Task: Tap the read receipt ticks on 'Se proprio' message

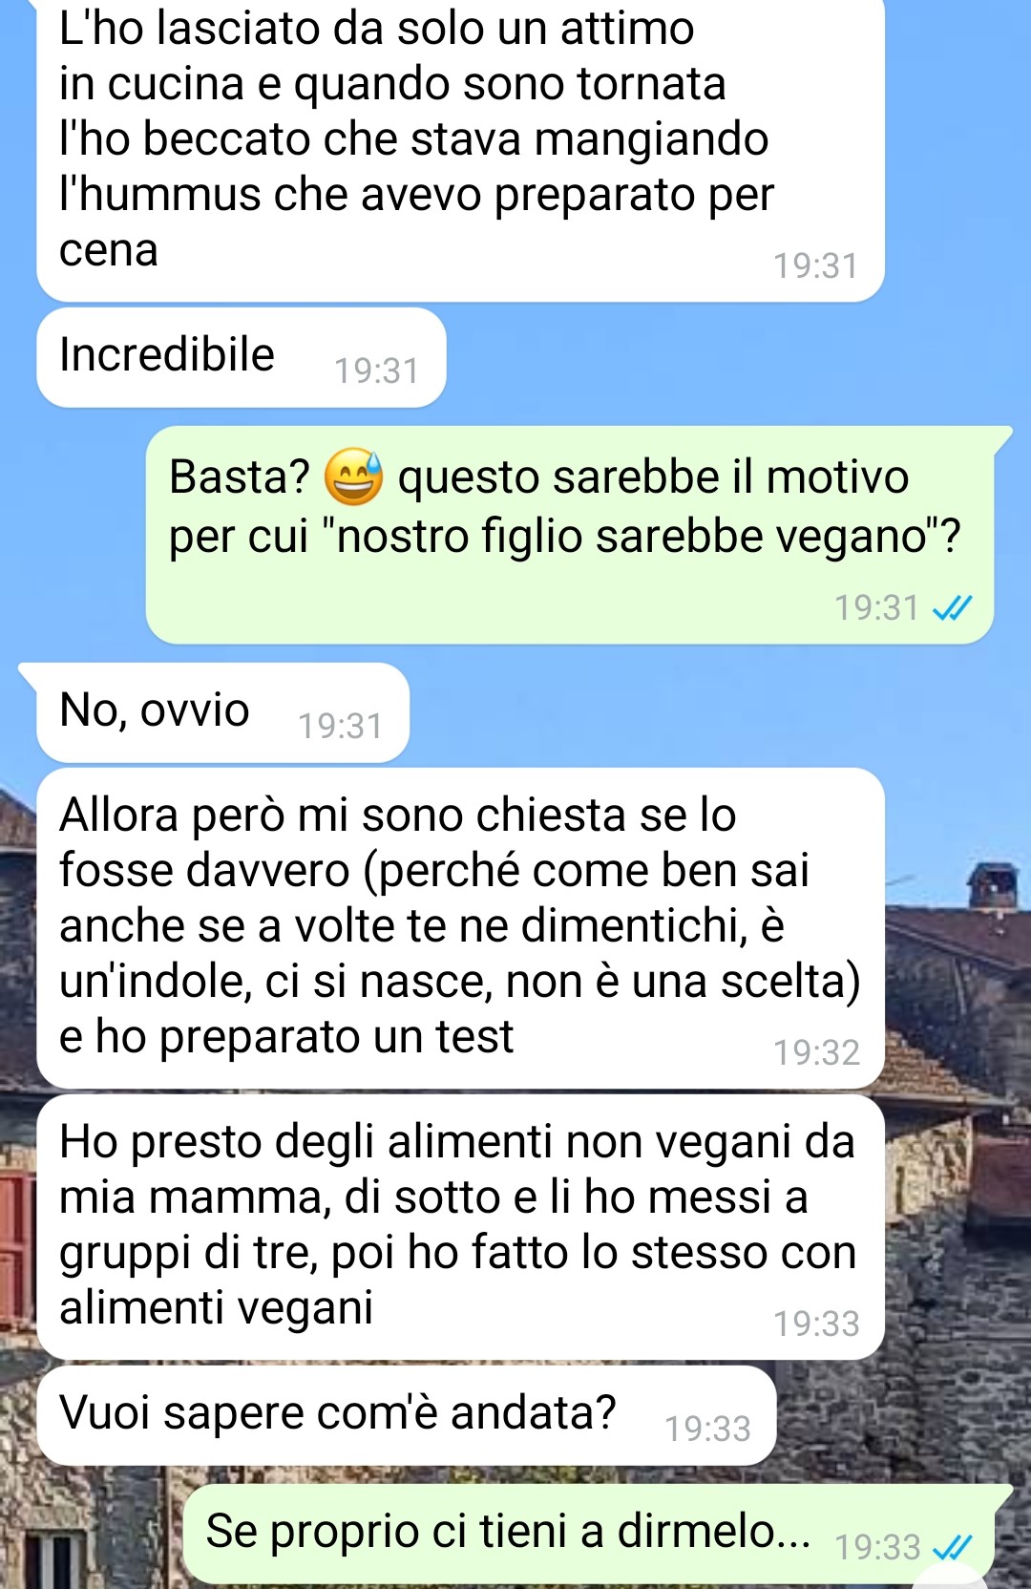Action: pos(952,1546)
